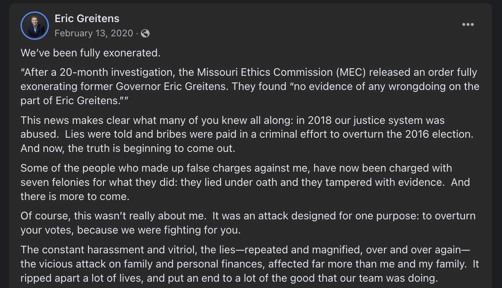Click the Eric Greitens name link
This screenshot has height=288, width=502.
[x=86, y=18]
